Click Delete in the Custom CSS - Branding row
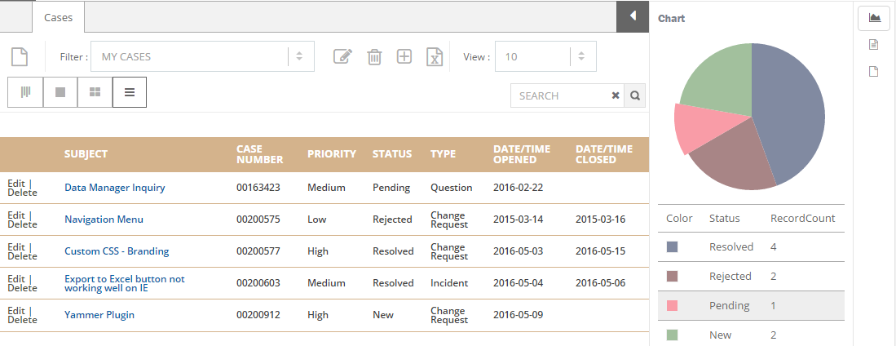 pos(22,256)
